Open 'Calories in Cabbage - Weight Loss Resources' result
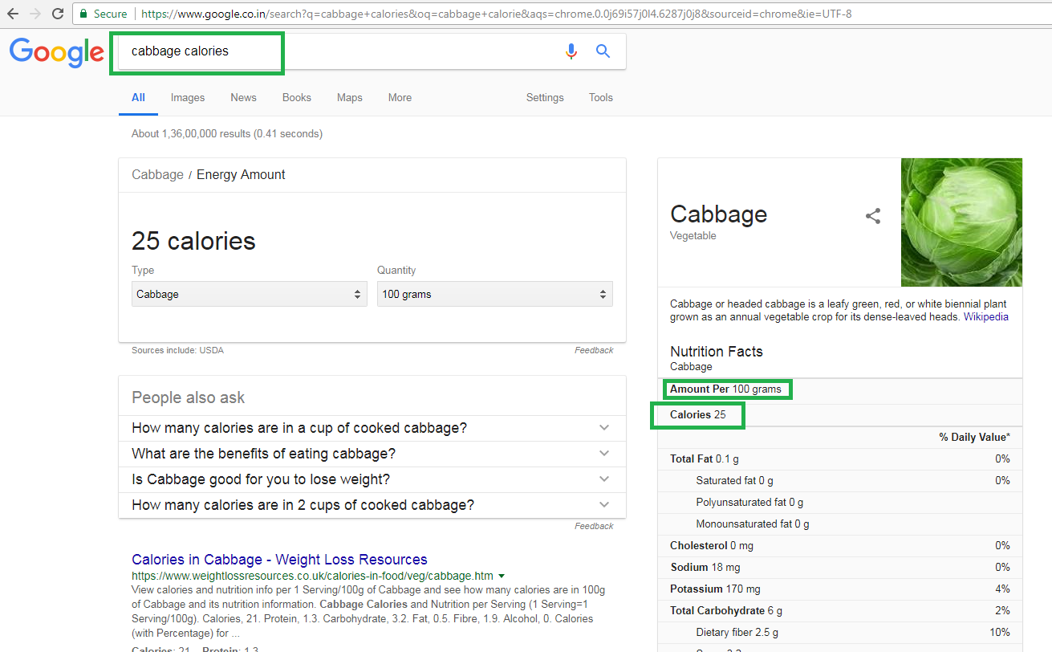The width and height of the screenshot is (1052, 652). [x=279, y=560]
